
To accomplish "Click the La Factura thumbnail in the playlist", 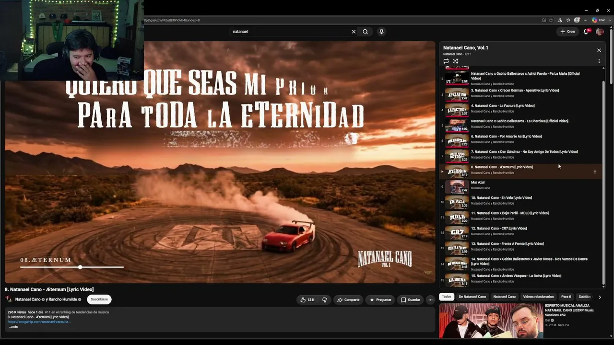I will pos(457,110).
